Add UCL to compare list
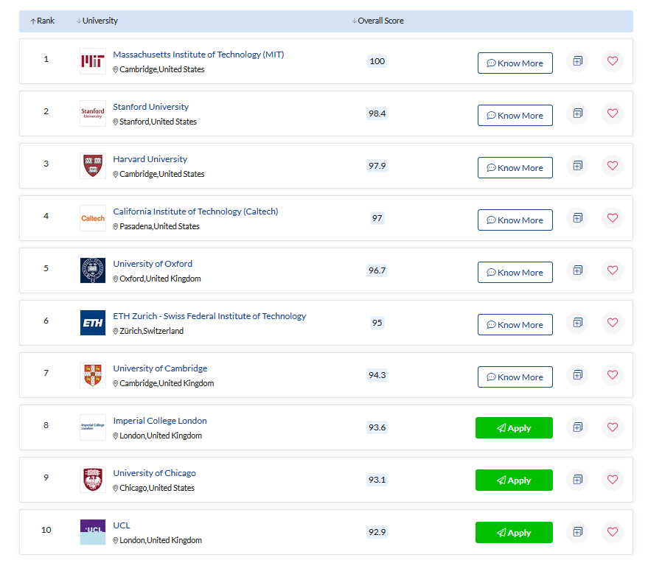The image size is (648, 563). point(577,532)
